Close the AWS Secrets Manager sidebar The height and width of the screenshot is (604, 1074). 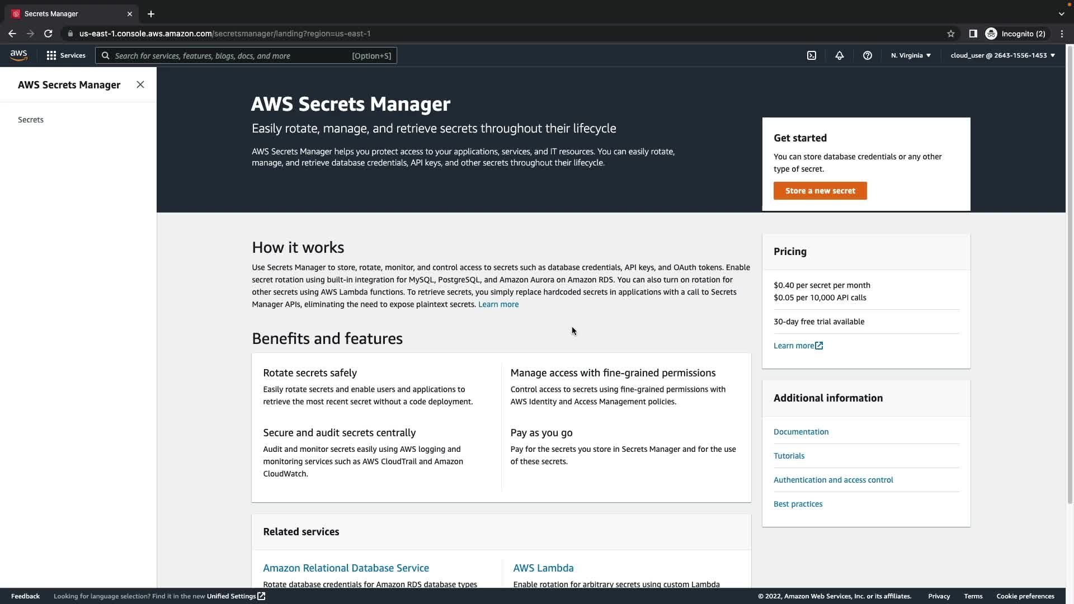(140, 84)
